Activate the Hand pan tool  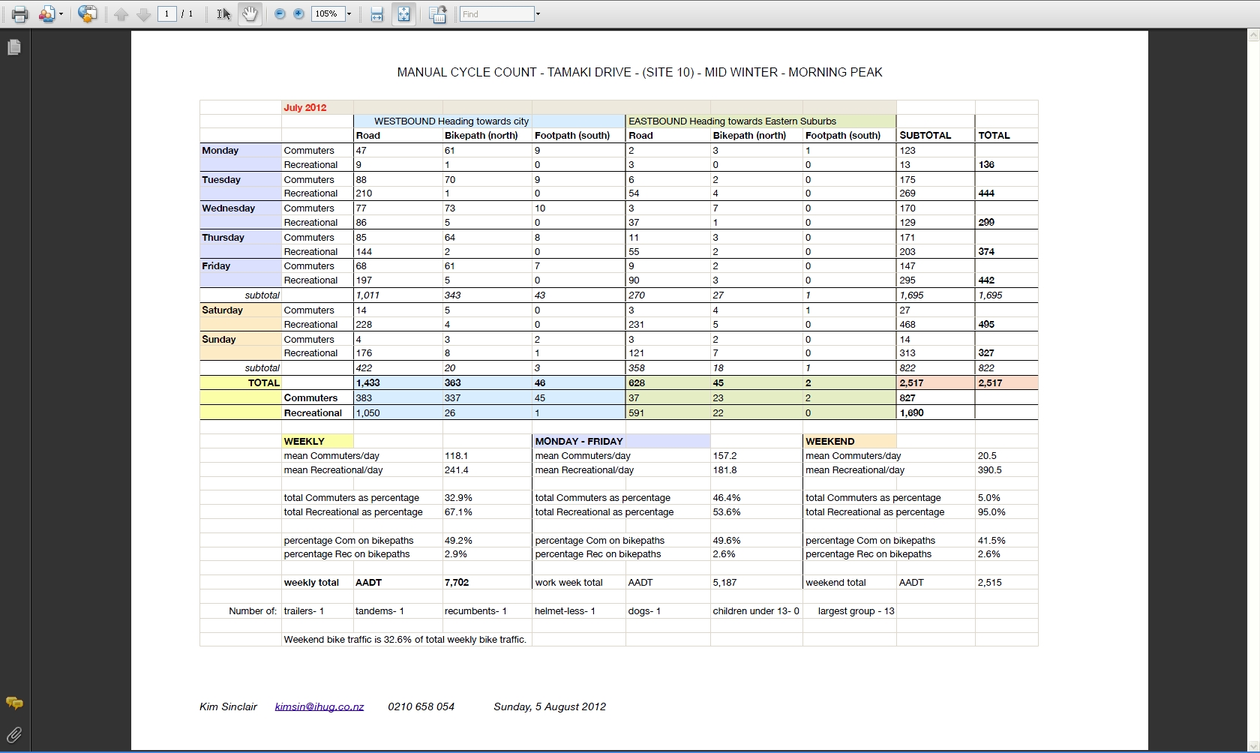[x=250, y=14]
